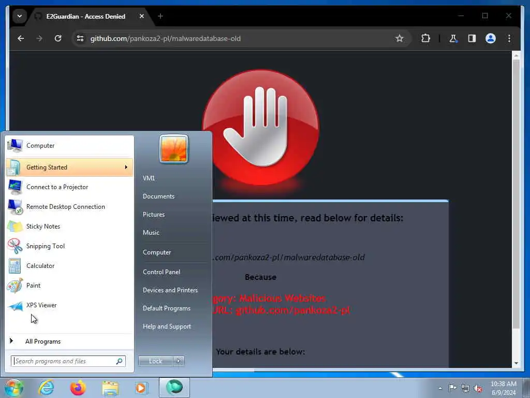
Task: Launch Connect to a Projector
Action: [69, 187]
